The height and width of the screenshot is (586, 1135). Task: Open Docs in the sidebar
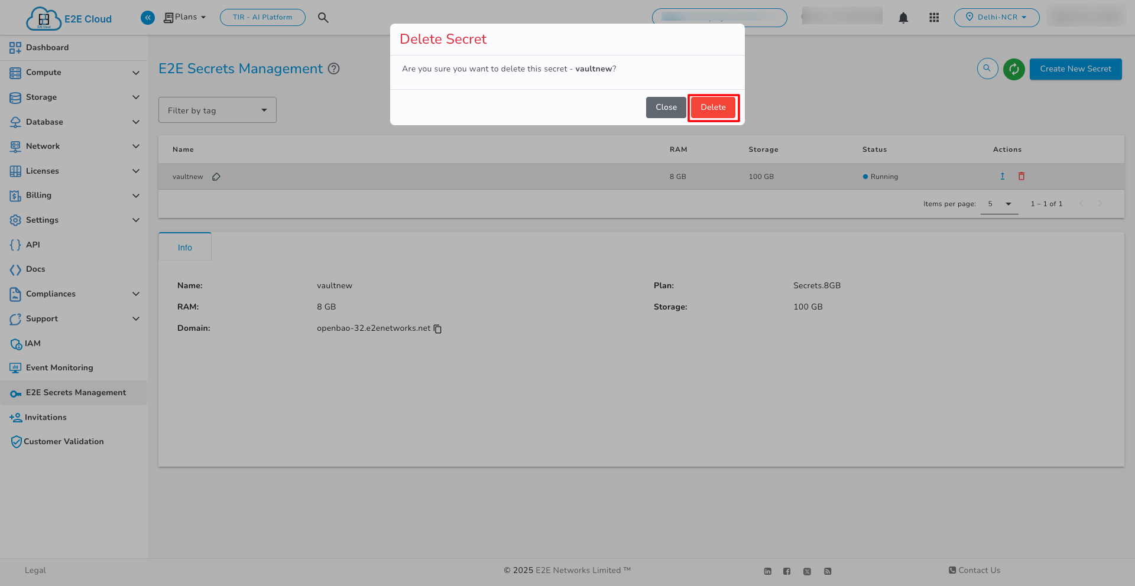74,269
